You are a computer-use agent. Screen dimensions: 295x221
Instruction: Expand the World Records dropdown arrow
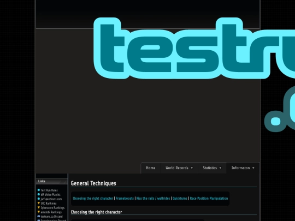click(192, 168)
